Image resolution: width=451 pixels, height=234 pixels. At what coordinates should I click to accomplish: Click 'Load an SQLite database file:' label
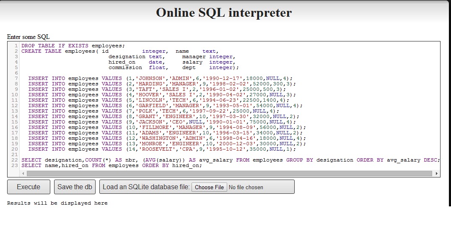tap(146, 187)
